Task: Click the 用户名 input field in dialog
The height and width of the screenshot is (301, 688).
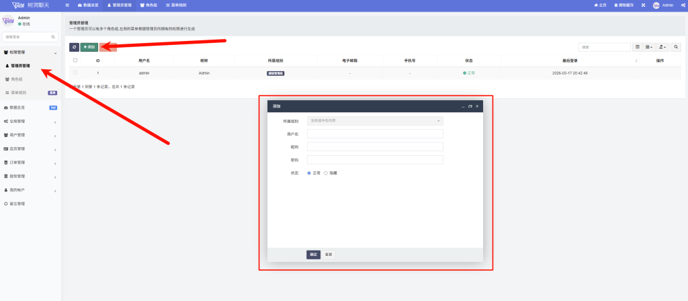Action: (x=375, y=134)
